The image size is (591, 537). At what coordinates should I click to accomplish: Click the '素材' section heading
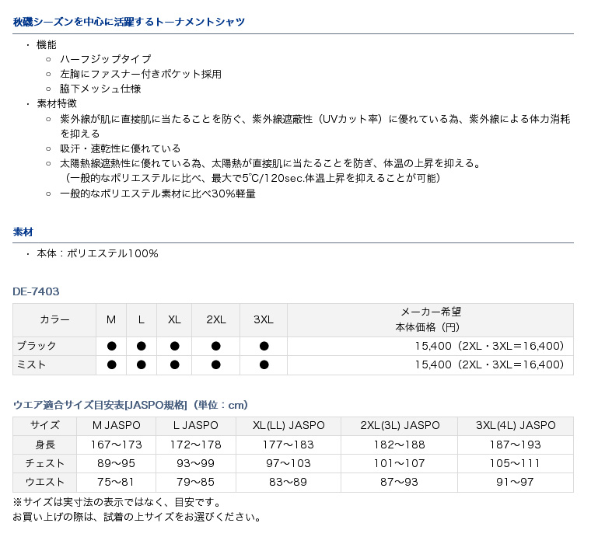tap(23, 232)
